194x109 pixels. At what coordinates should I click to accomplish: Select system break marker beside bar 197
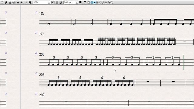point(36,33)
